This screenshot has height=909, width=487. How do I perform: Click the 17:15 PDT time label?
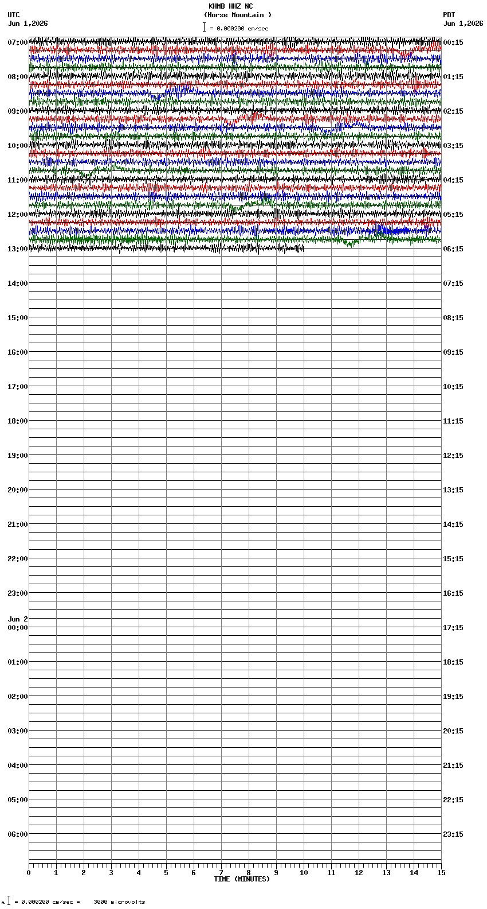pyautogui.click(x=453, y=628)
